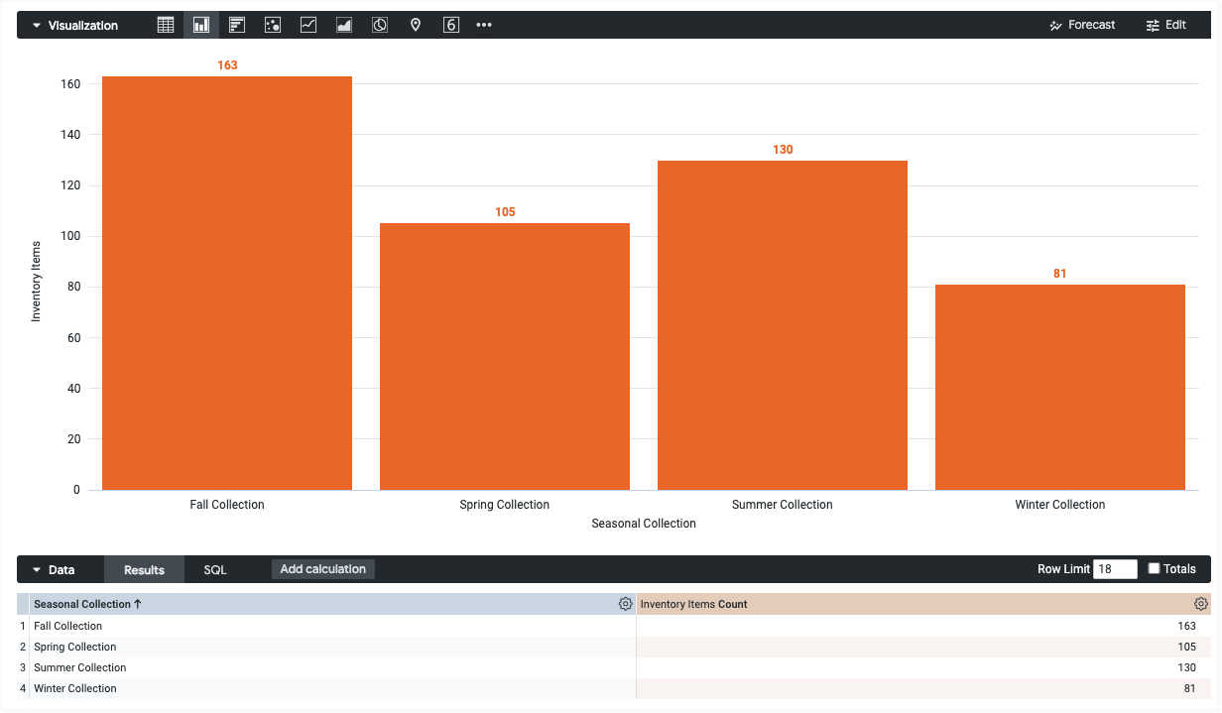Open the Inventory Items Count gear menu
This screenshot has height=713, width=1222.
pos(1200,603)
